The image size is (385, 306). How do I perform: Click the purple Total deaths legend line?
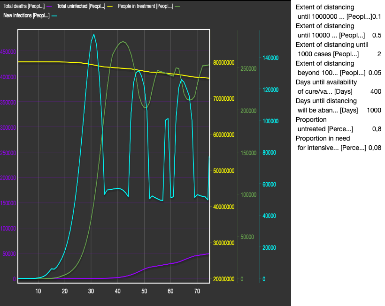click(x=49, y=7)
